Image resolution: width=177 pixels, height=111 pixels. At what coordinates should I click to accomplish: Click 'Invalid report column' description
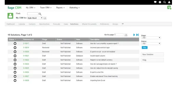(98, 56)
